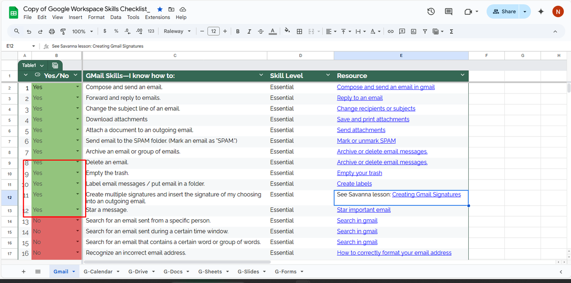Toggle strikethrough formatting

tap(260, 31)
